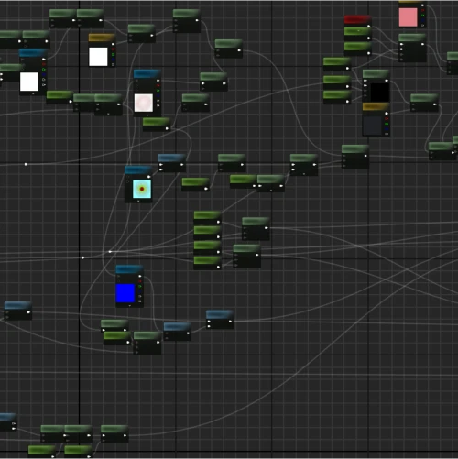This screenshot has width=458, height=459.
Task: Click the white preview under the yellow header
Action: tap(98, 57)
